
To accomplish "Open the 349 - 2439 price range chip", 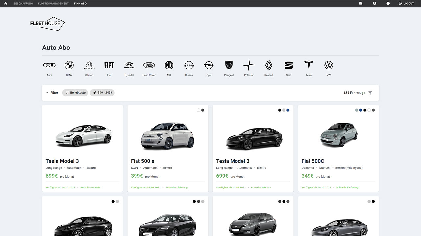I will point(102,93).
